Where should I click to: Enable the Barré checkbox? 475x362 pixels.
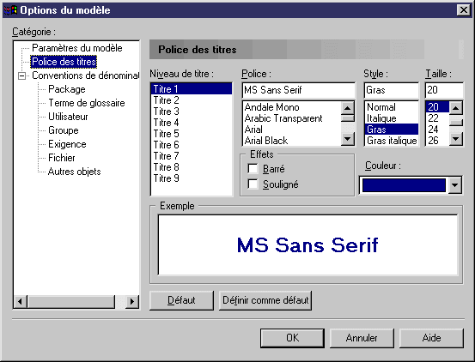pyautogui.click(x=253, y=168)
